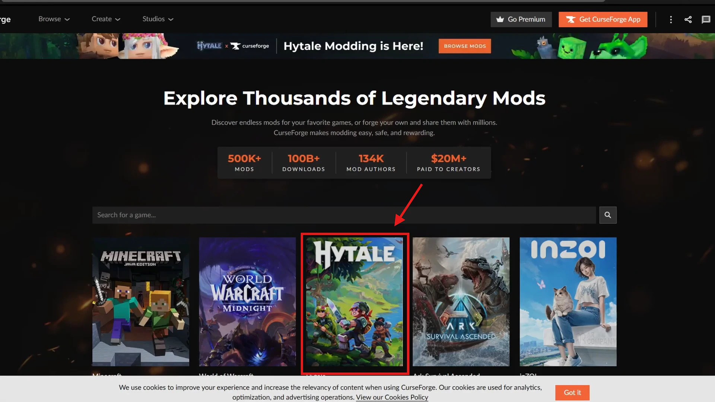Click the magnifier search button
Image resolution: width=715 pixels, height=402 pixels.
[608, 215]
